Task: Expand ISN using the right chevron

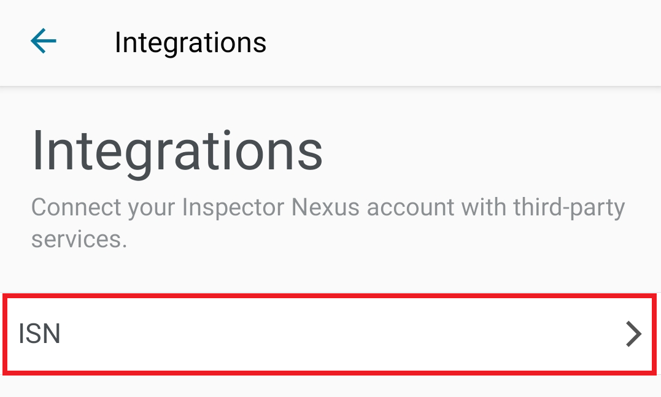Action: click(633, 334)
